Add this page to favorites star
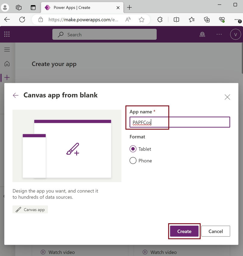Image resolution: width=243 pixels, height=256 pixels. tap(141, 20)
